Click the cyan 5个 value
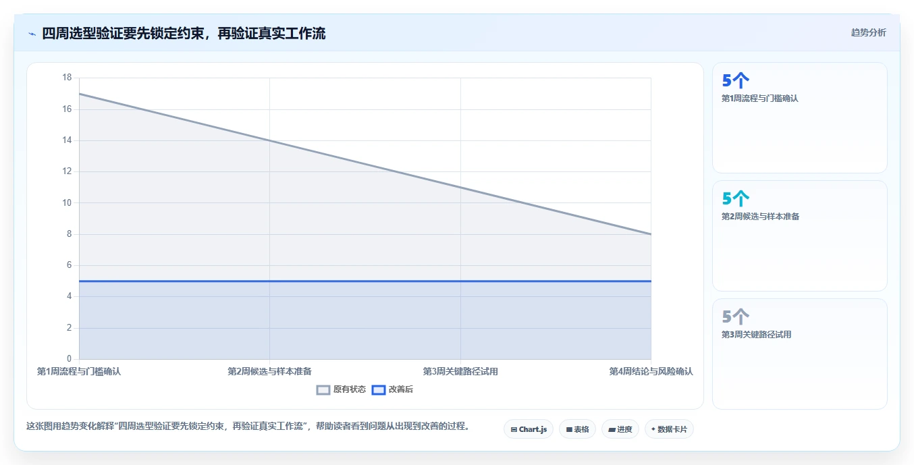Screen dimensions: 914x465 point(736,199)
